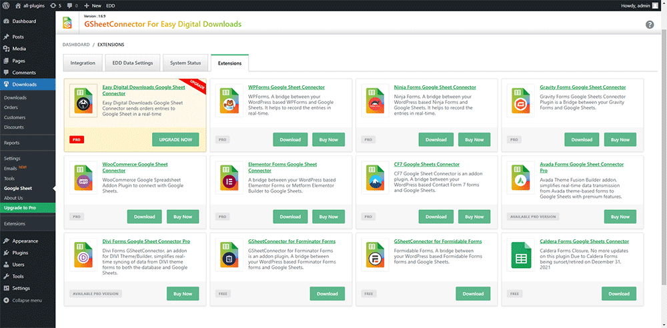Screen dimensions: 667x328
Task: Open Ninja Forms Google Sheet Connector link
Action: click(435, 87)
